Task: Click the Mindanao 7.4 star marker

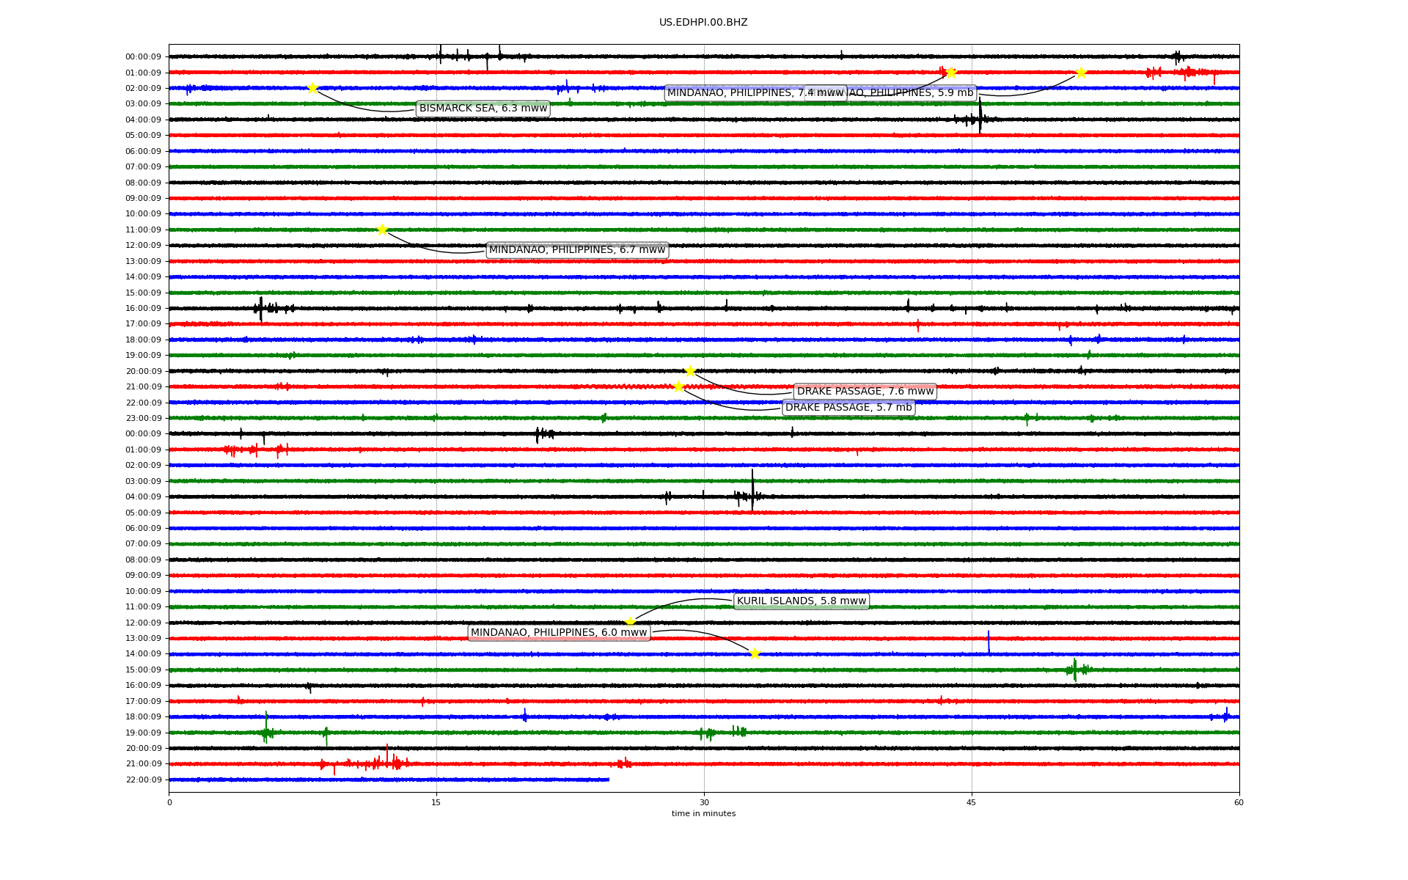Action: [951, 73]
